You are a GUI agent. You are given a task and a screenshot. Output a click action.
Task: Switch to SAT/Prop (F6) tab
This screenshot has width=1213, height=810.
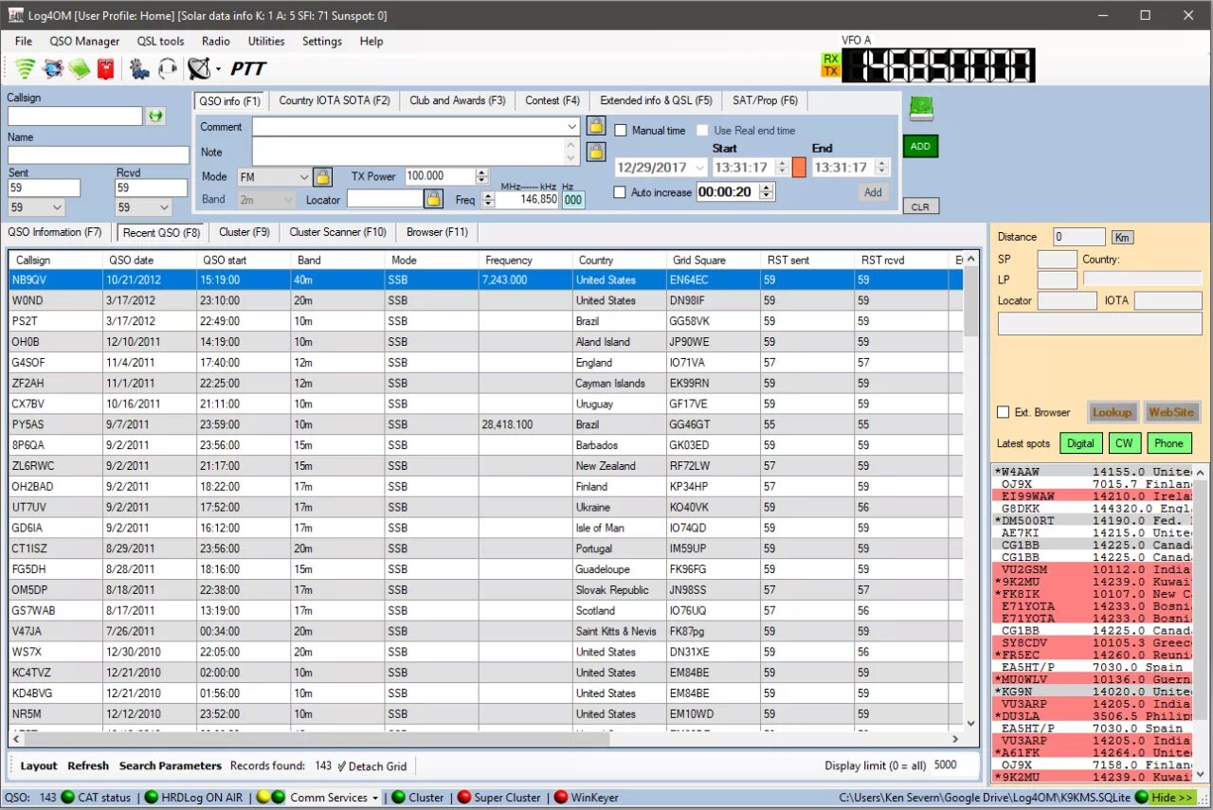click(x=765, y=100)
